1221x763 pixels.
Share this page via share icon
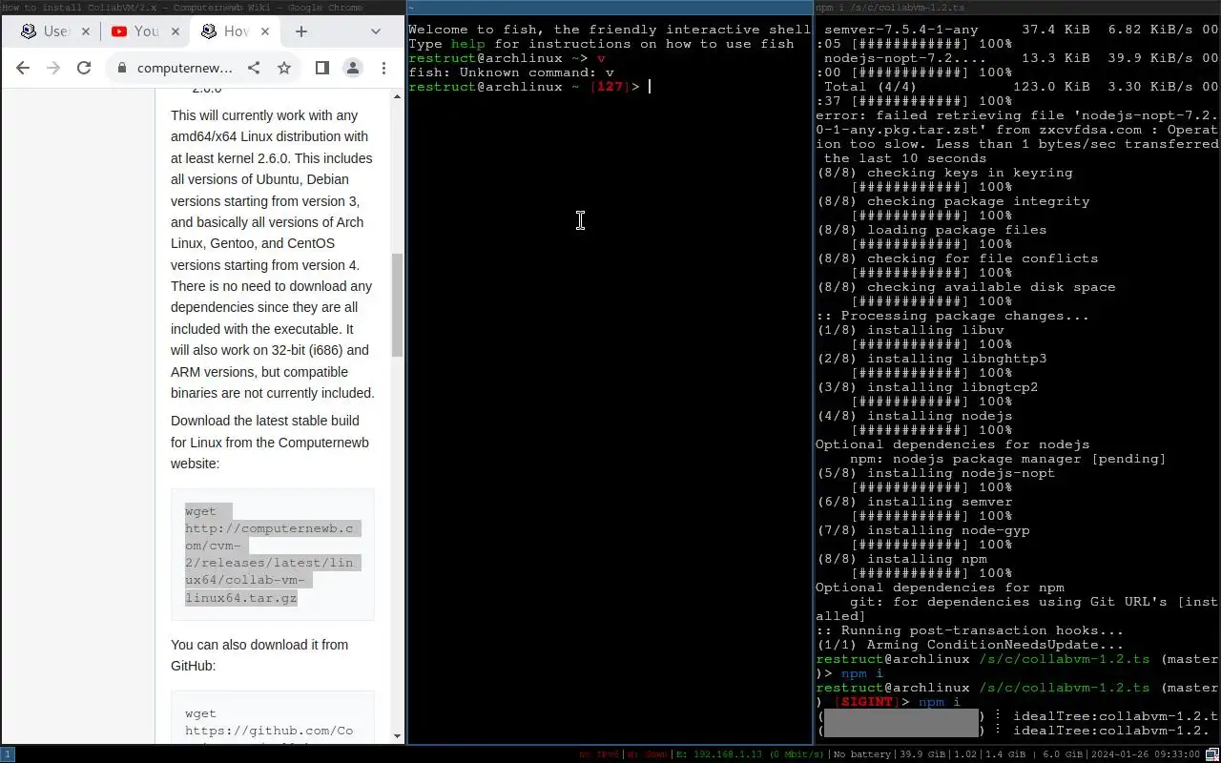pyautogui.click(x=254, y=68)
